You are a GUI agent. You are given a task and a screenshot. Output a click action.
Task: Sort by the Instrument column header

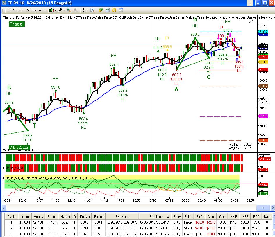(25, 217)
